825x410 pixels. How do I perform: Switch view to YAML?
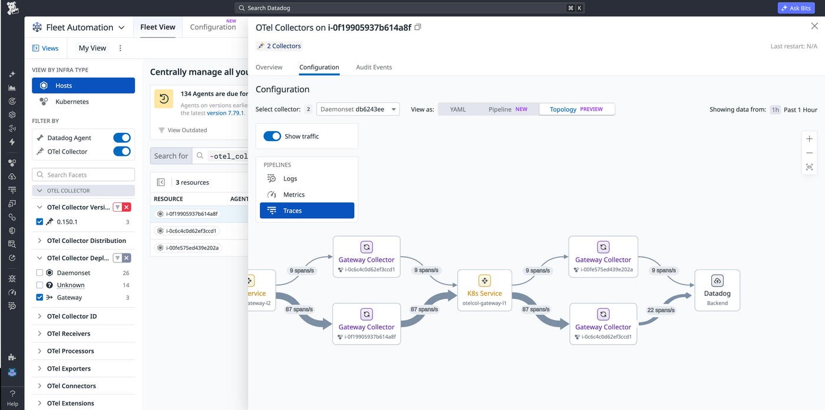pos(458,109)
